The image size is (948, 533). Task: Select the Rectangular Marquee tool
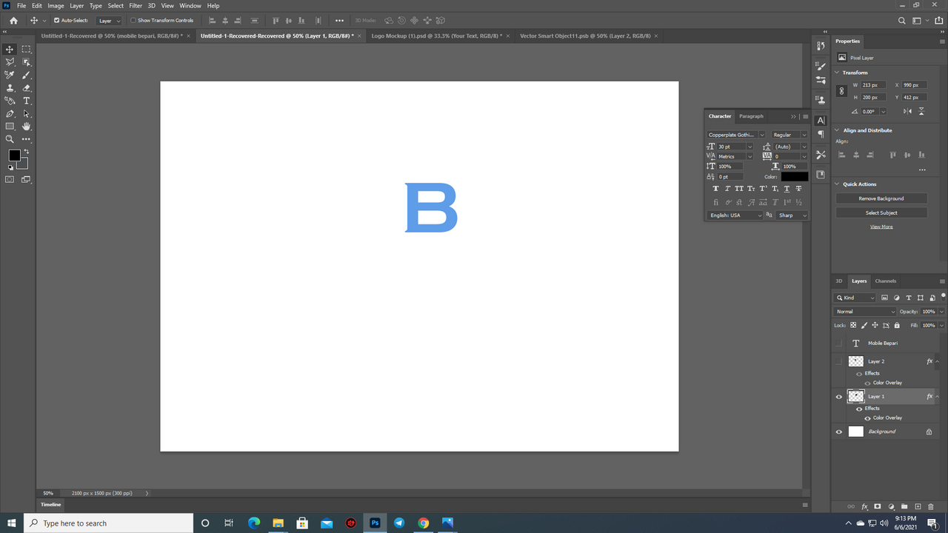pos(27,50)
